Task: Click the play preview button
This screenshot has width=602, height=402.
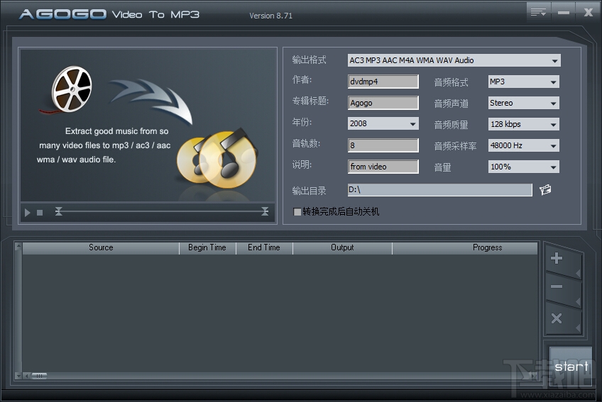Action: (x=27, y=213)
